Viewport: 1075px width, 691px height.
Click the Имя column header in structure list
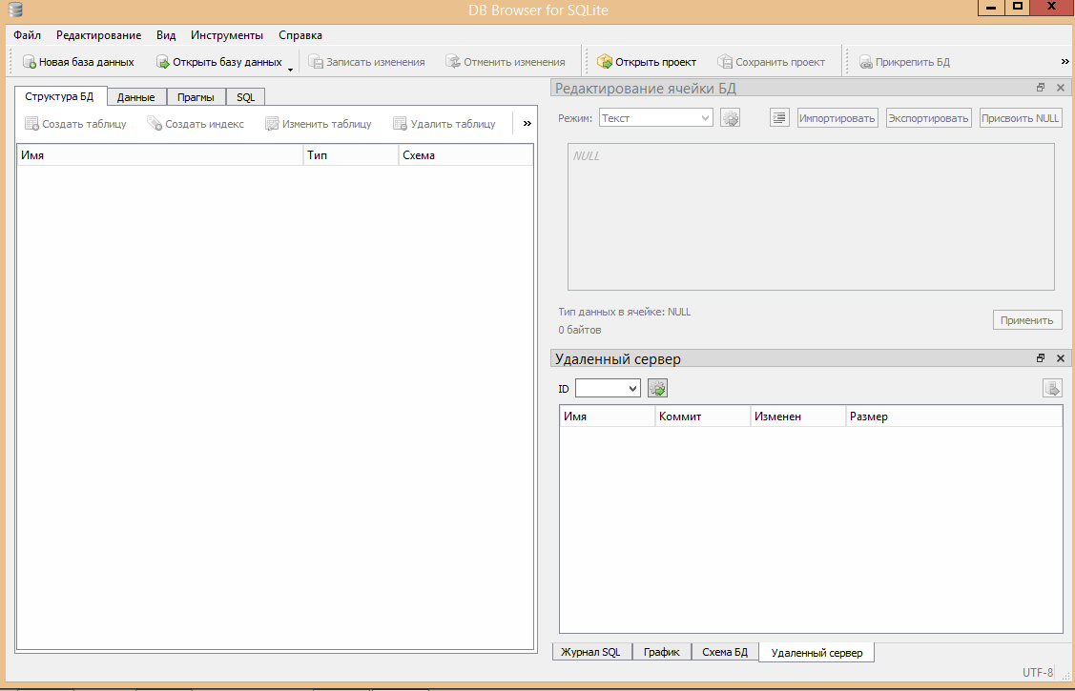tap(159, 155)
